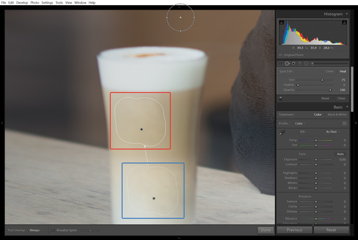Click the bottom filmstrip reveal arrow

pos(179,238)
